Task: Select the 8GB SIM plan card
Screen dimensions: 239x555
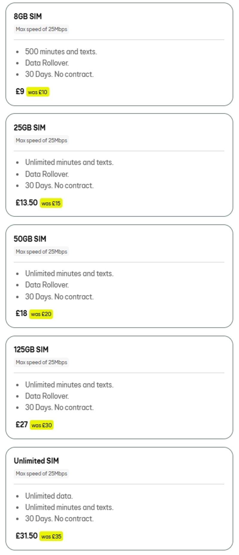Action: tap(119, 54)
